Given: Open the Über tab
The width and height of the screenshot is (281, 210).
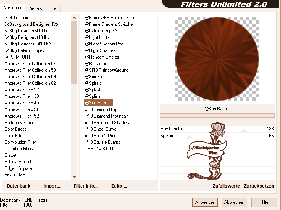Looking at the screenshot, I should click(53, 8).
